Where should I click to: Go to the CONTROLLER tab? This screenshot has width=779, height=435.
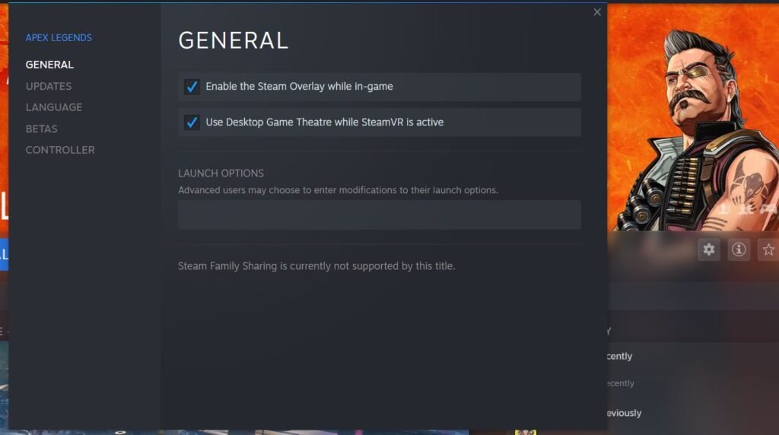[60, 150]
